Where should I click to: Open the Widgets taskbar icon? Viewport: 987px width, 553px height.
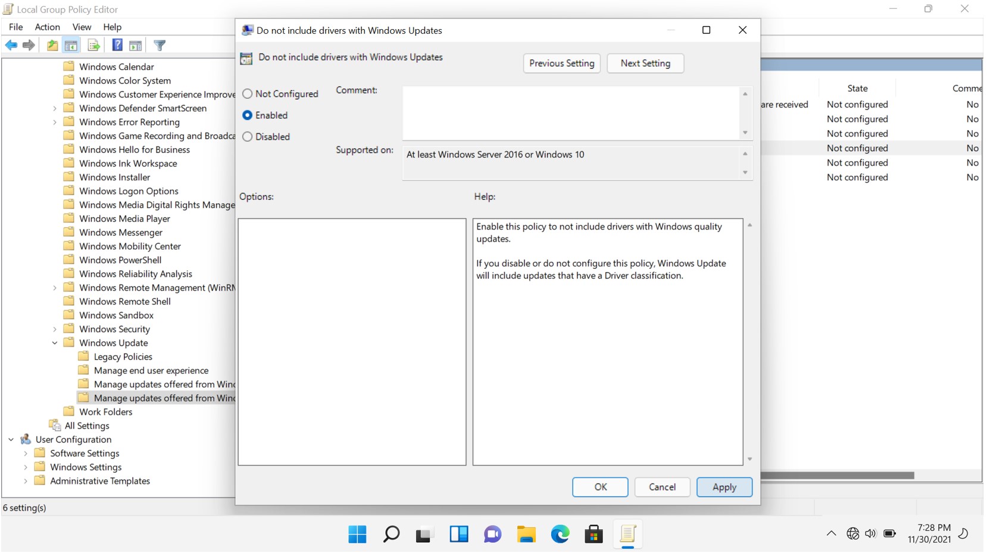pyautogui.click(x=458, y=534)
